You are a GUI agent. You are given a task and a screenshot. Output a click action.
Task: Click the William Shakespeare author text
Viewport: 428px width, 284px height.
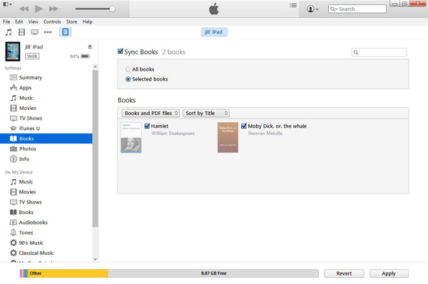(173, 133)
